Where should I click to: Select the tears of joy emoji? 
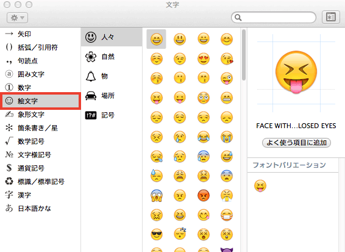click(x=204, y=137)
